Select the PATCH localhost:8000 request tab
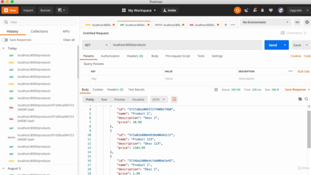311x175 pixels. point(169,25)
